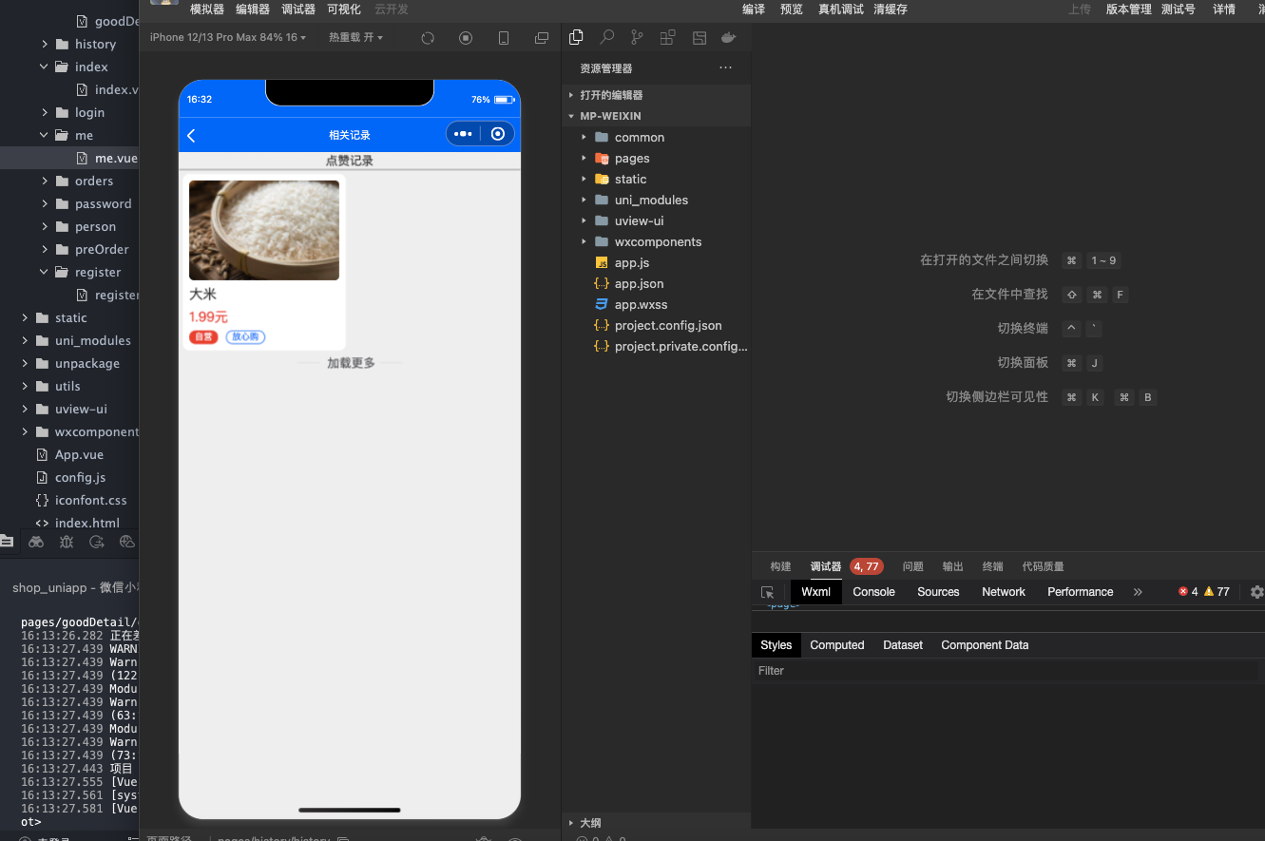Click the dual-window icon in the simulator toolbar
The height and width of the screenshot is (841, 1265).
tap(541, 38)
